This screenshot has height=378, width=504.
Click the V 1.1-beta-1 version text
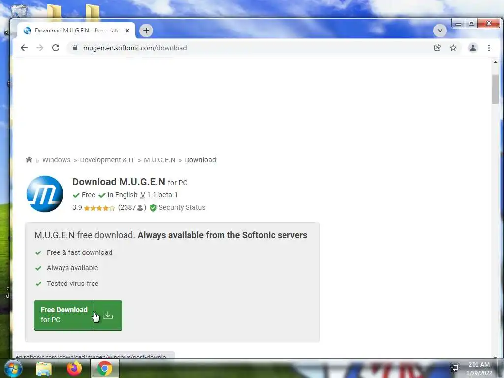click(159, 195)
